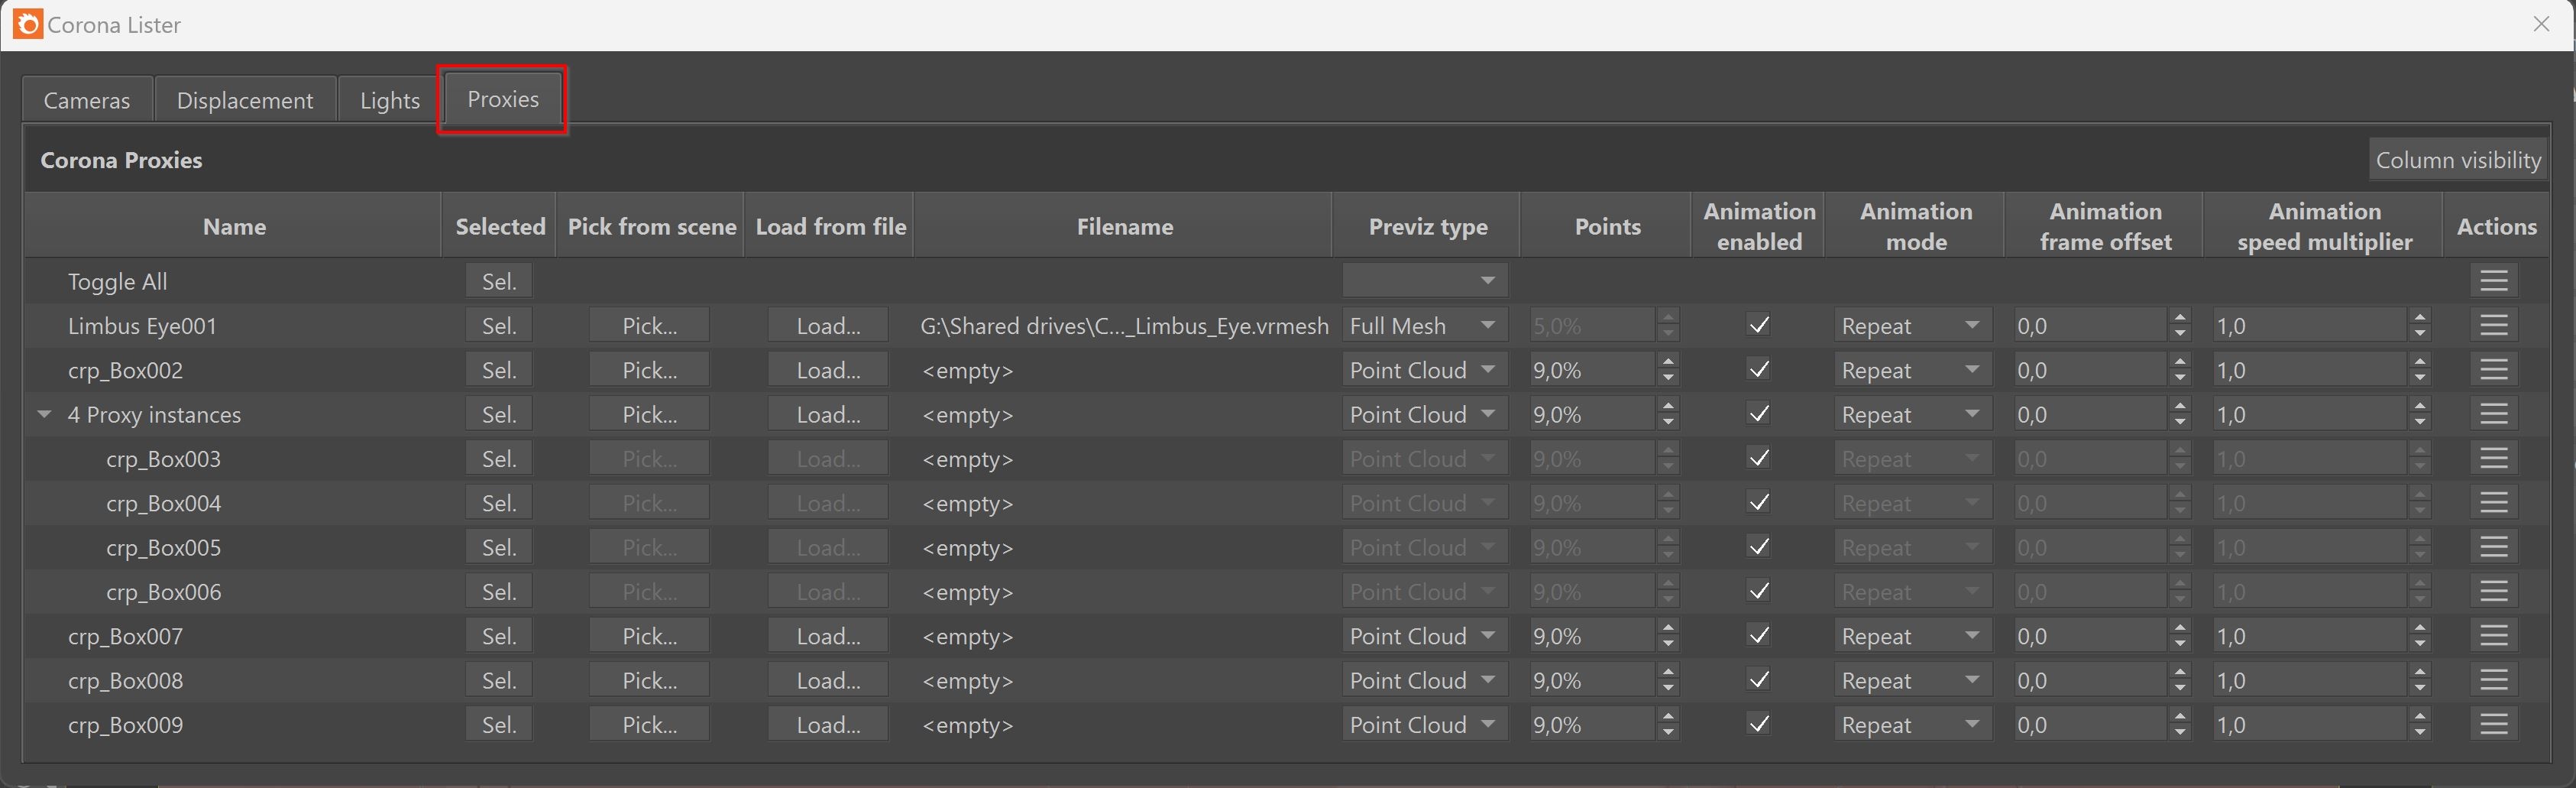
Task: Click Sel. button in Toggle All row
Action: pos(499,281)
